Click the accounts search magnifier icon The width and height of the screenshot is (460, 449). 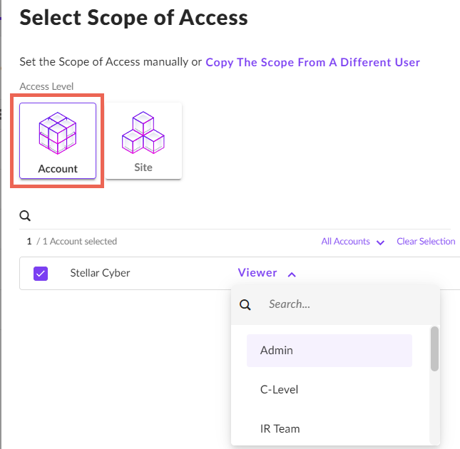click(25, 216)
